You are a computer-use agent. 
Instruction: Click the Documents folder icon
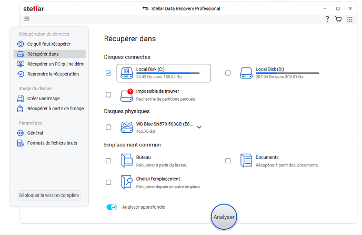246,161
